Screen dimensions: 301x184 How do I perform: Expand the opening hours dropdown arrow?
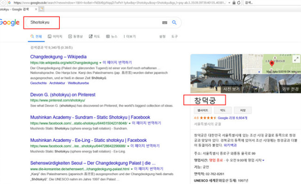click(x=263, y=160)
